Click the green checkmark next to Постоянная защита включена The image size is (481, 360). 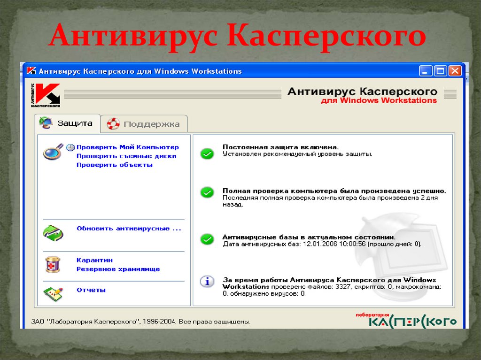[207, 153]
